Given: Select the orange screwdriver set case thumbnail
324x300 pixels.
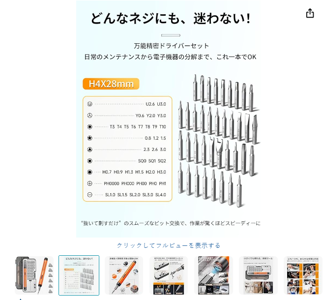Looking at the screenshot, I should [x=34, y=275].
